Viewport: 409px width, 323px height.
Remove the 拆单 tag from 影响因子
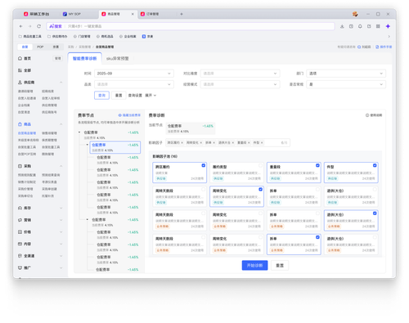(213, 142)
